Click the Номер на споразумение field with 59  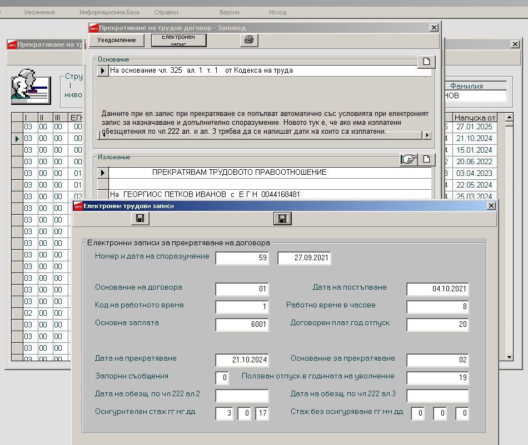[242, 258]
